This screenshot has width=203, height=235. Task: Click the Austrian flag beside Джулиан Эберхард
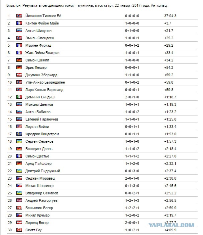pos(19,75)
